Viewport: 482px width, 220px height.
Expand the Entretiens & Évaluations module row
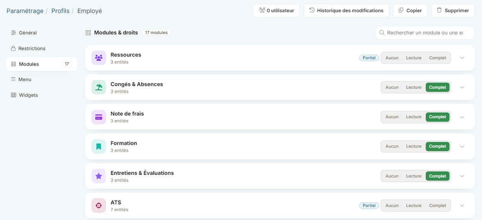click(x=462, y=176)
